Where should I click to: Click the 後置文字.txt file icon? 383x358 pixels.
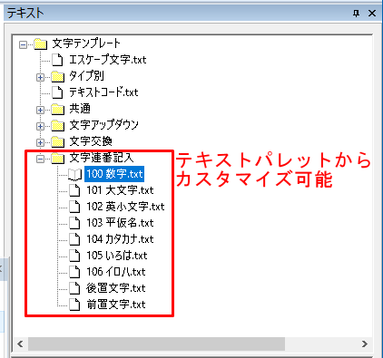click(x=74, y=288)
